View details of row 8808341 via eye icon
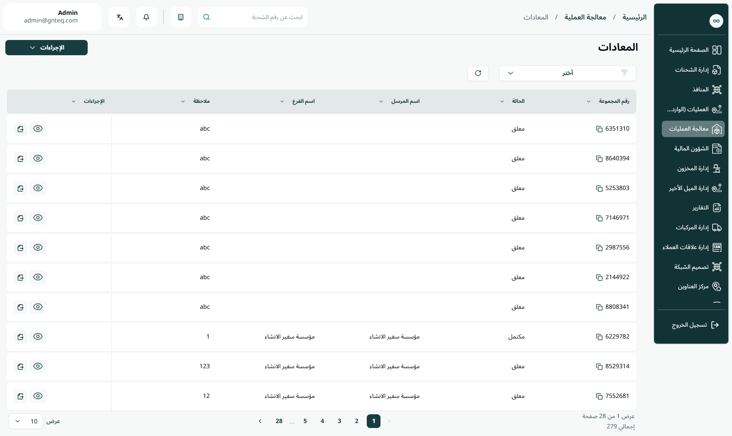Image resolution: width=732 pixels, height=436 pixels. click(x=38, y=307)
